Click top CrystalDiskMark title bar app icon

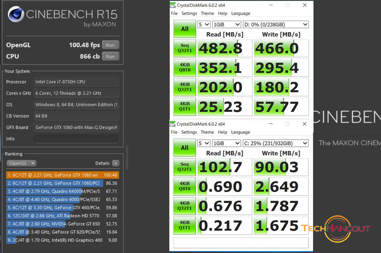pyautogui.click(x=173, y=5)
